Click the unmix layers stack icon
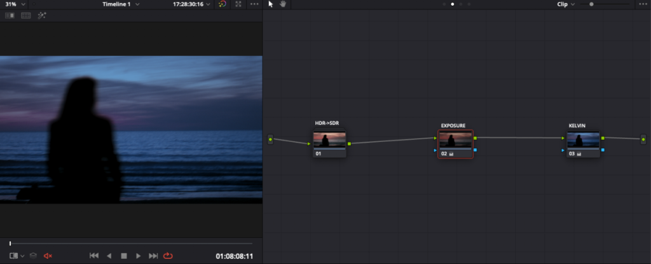The image size is (651, 264). [x=33, y=256]
